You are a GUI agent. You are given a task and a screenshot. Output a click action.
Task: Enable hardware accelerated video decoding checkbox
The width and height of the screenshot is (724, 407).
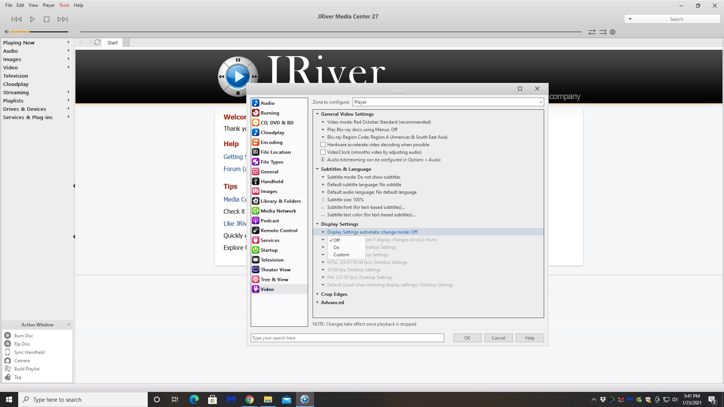[323, 145]
